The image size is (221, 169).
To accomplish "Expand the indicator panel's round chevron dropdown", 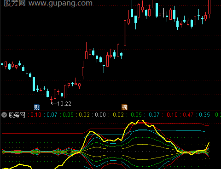I will coord(4,115).
